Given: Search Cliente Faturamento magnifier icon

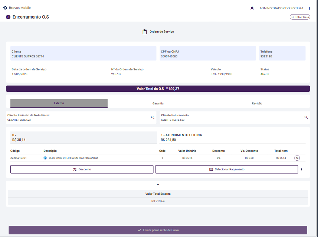Looking at the screenshot, I should point(306,117).
